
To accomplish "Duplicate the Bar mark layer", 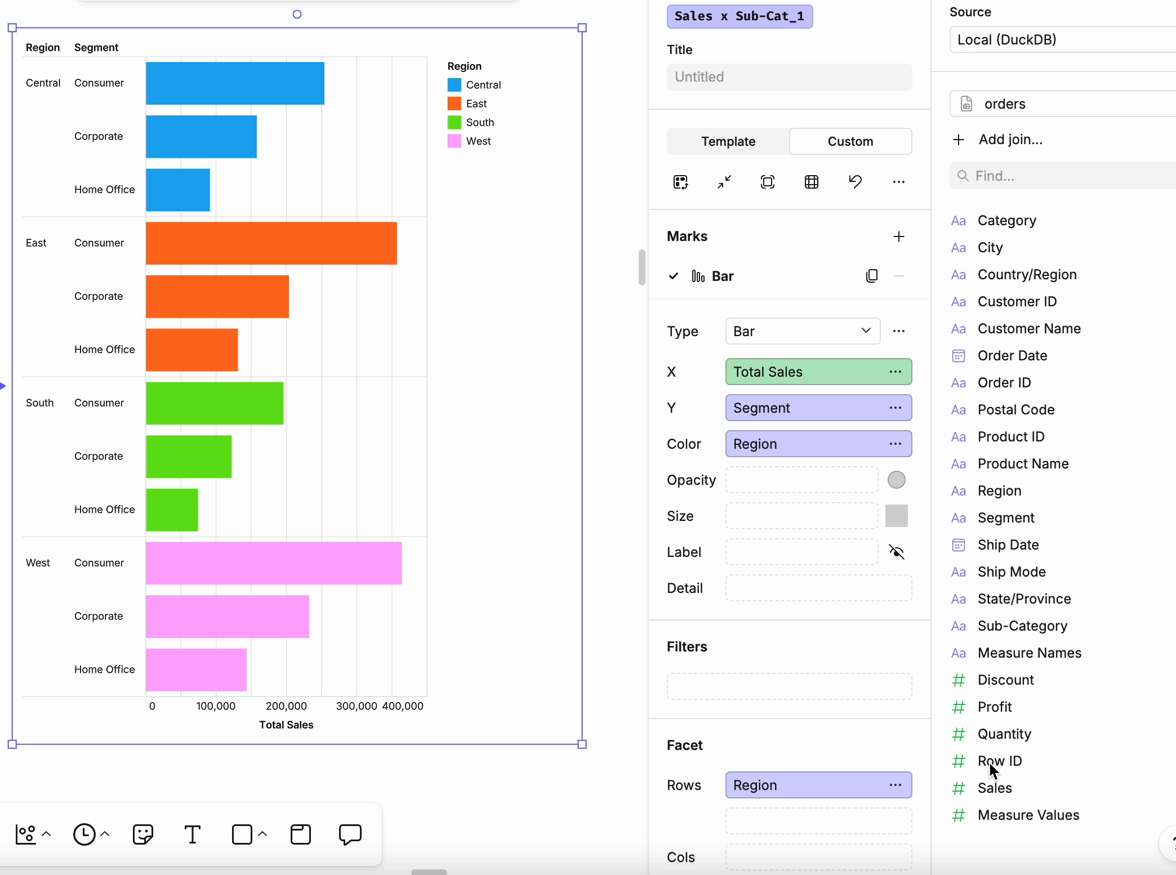I will pyautogui.click(x=872, y=276).
